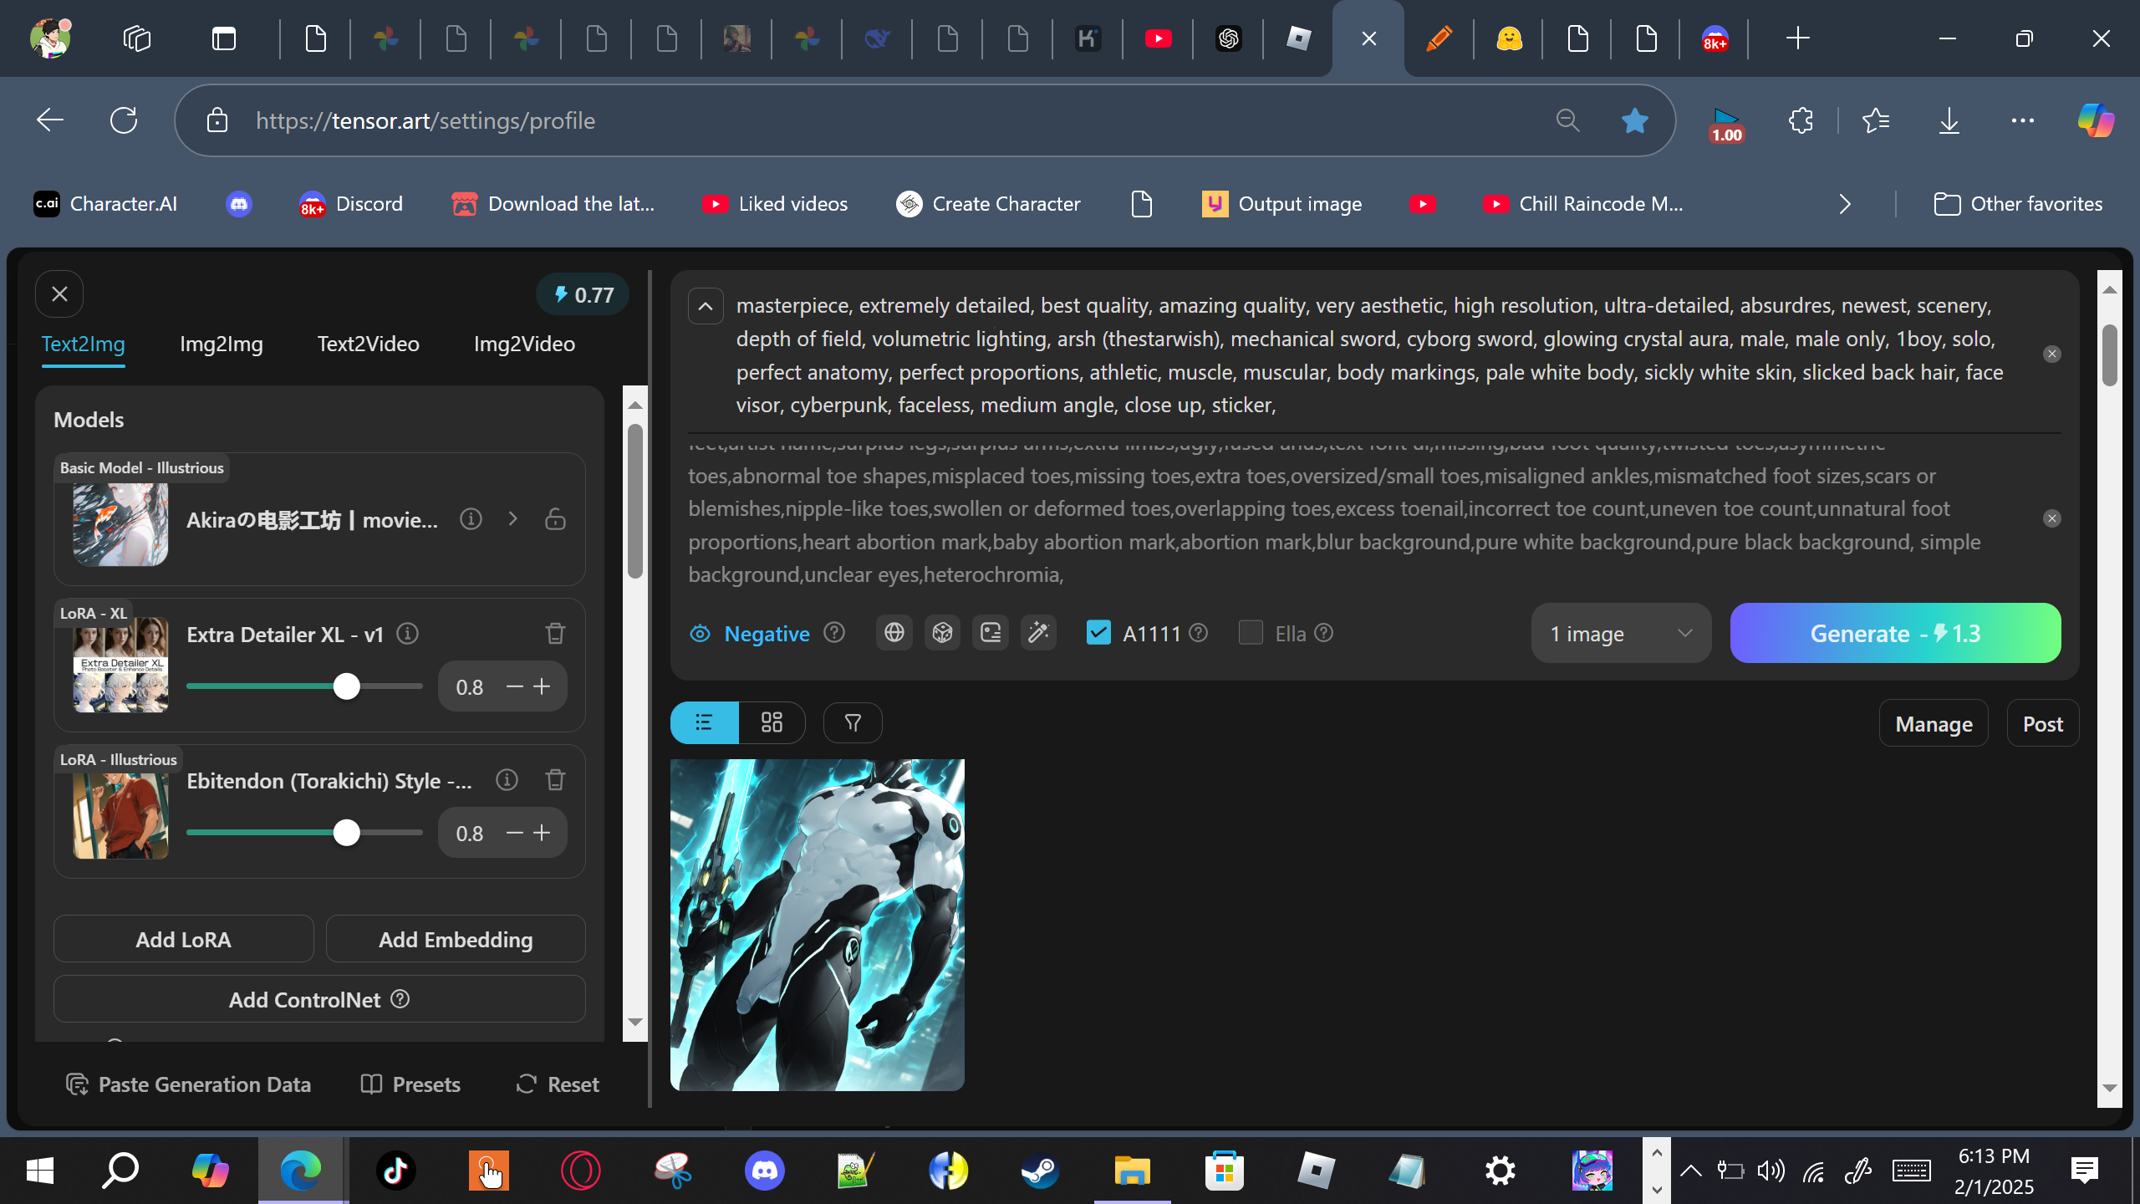
Task: Click the magic wand prompt enhancer icon
Action: point(1038,633)
